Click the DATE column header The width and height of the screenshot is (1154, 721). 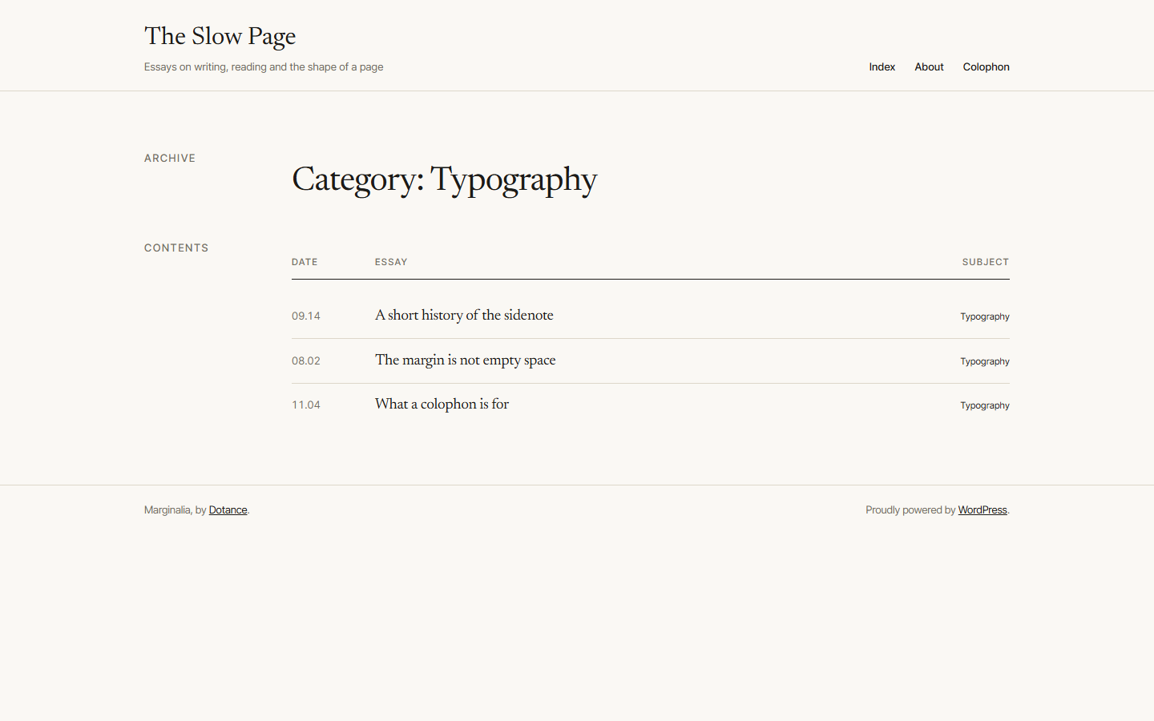pyautogui.click(x=305, y=262)
